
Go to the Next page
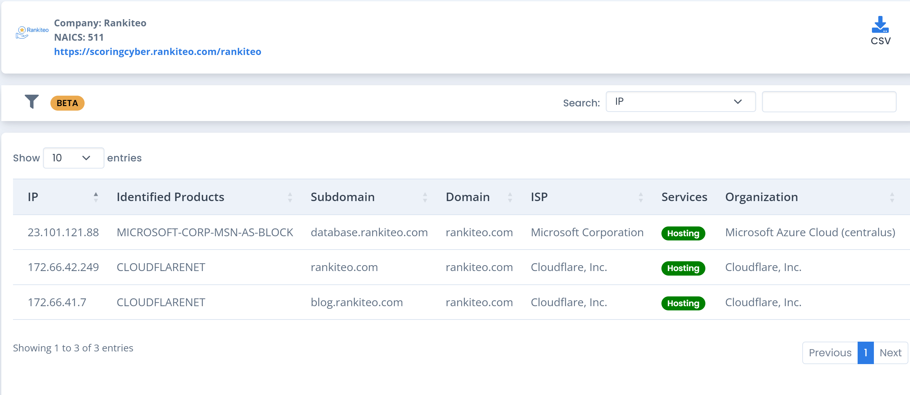pyautogui.click(x=890, y=353)
